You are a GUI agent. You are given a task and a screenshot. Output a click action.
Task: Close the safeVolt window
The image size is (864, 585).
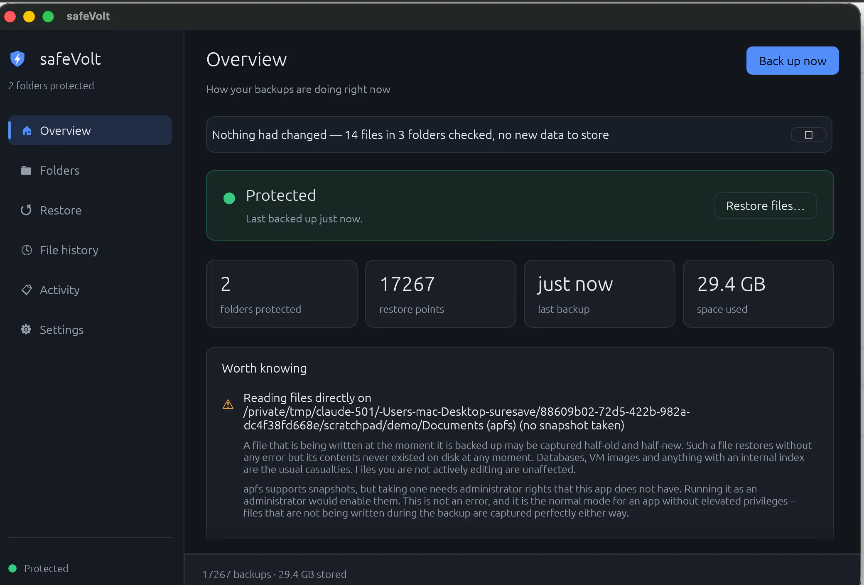pos(10,16)
